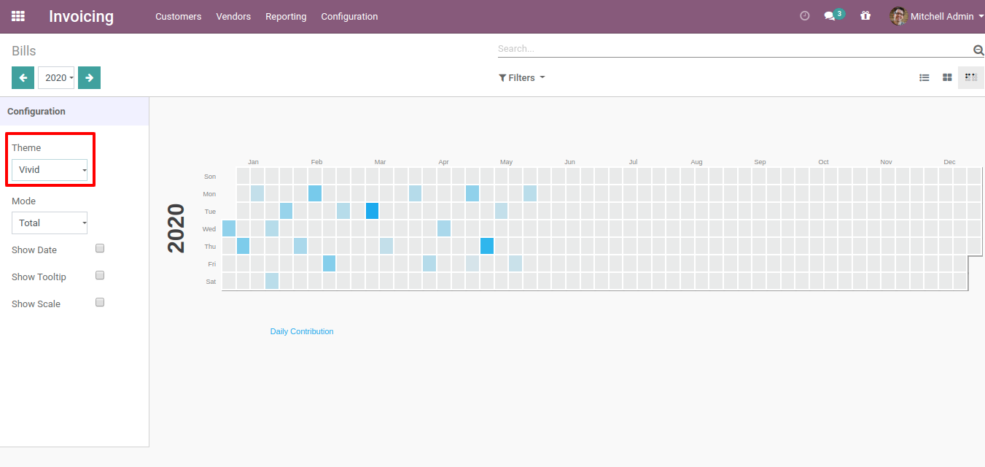Expand the Filters dropdown
Image resolution: width=985 pixels, height=467 pixels.
(521, 77)
